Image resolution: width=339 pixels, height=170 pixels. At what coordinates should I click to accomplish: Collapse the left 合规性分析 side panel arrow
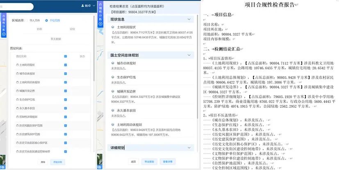pyautogui.click(x=4, y=34)
